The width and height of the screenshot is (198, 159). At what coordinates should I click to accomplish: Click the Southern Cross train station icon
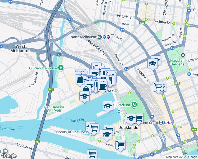tap(161, 123)
